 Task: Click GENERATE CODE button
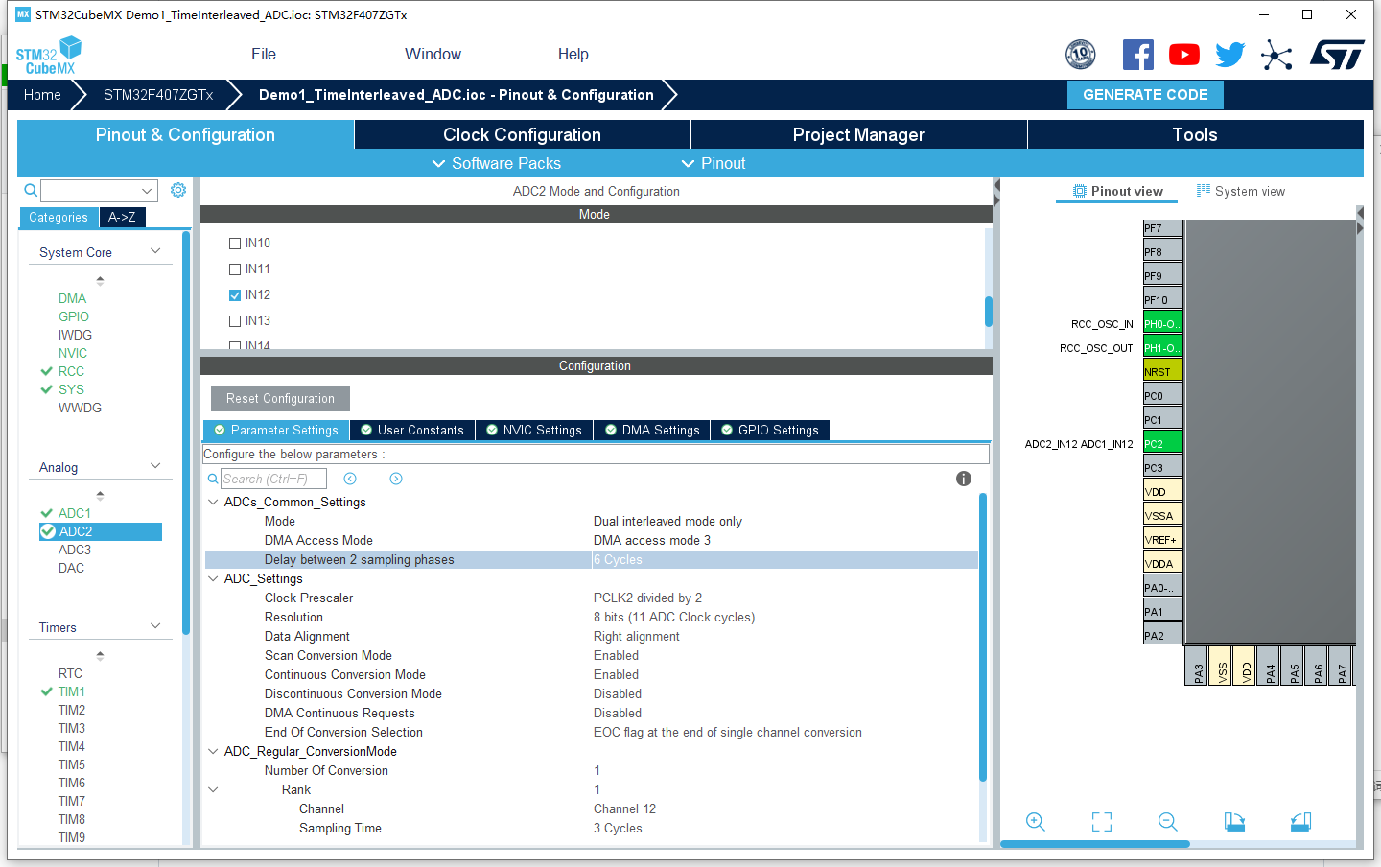click(1145, 94)
